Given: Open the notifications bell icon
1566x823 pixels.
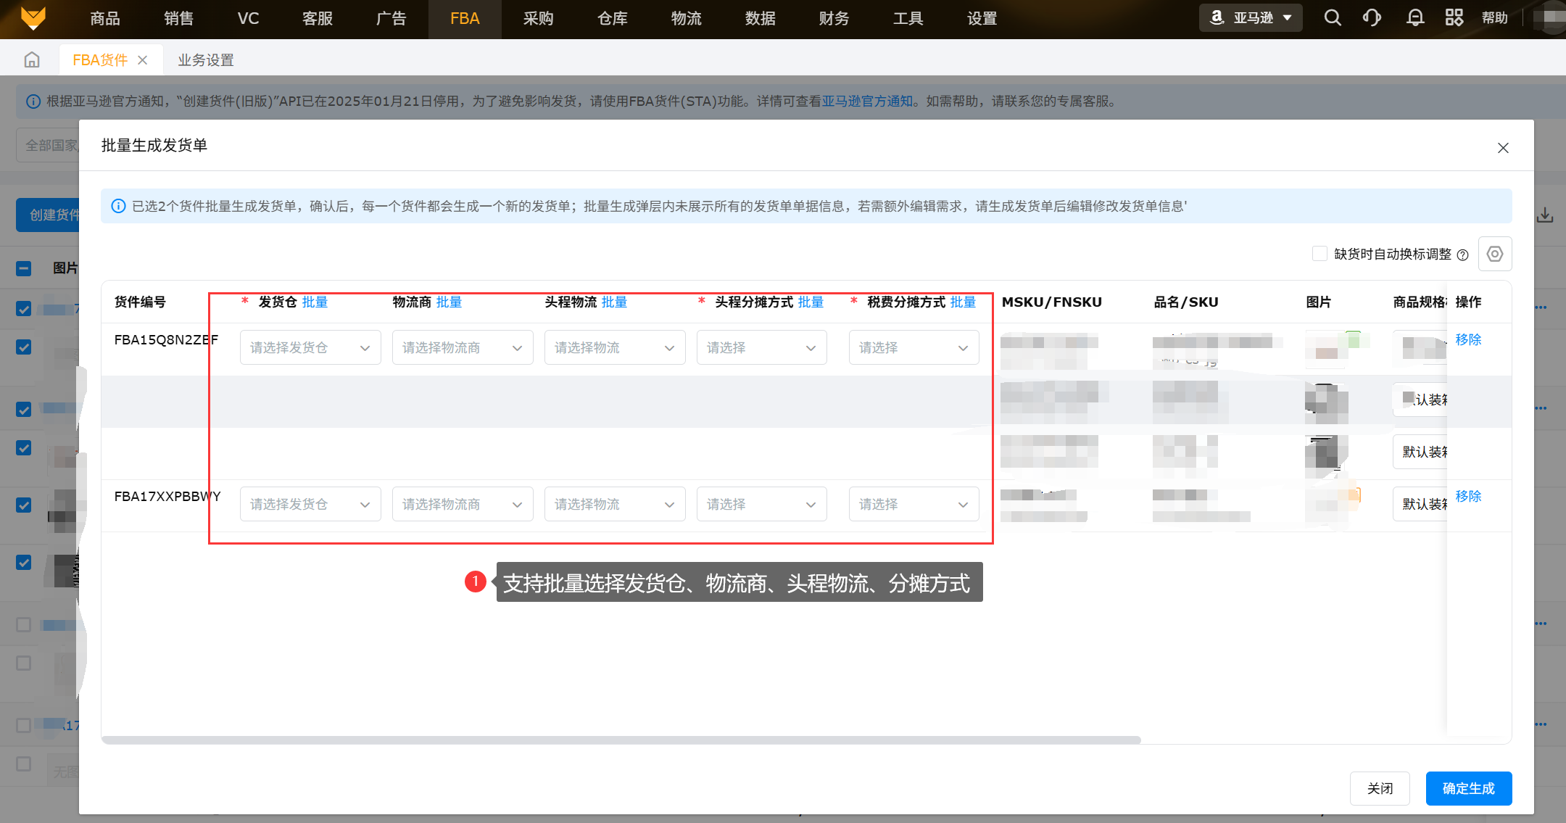Looking at the screenshot, I should click(1414, 18).
